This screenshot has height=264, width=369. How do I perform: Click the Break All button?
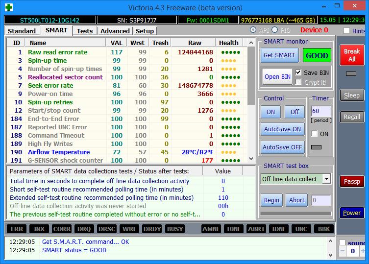[x=352, y=55]
